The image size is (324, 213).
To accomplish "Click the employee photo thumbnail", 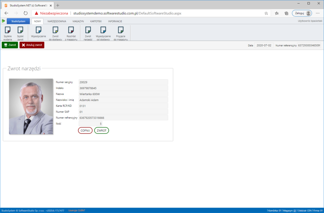I will [x=31, y=107].
